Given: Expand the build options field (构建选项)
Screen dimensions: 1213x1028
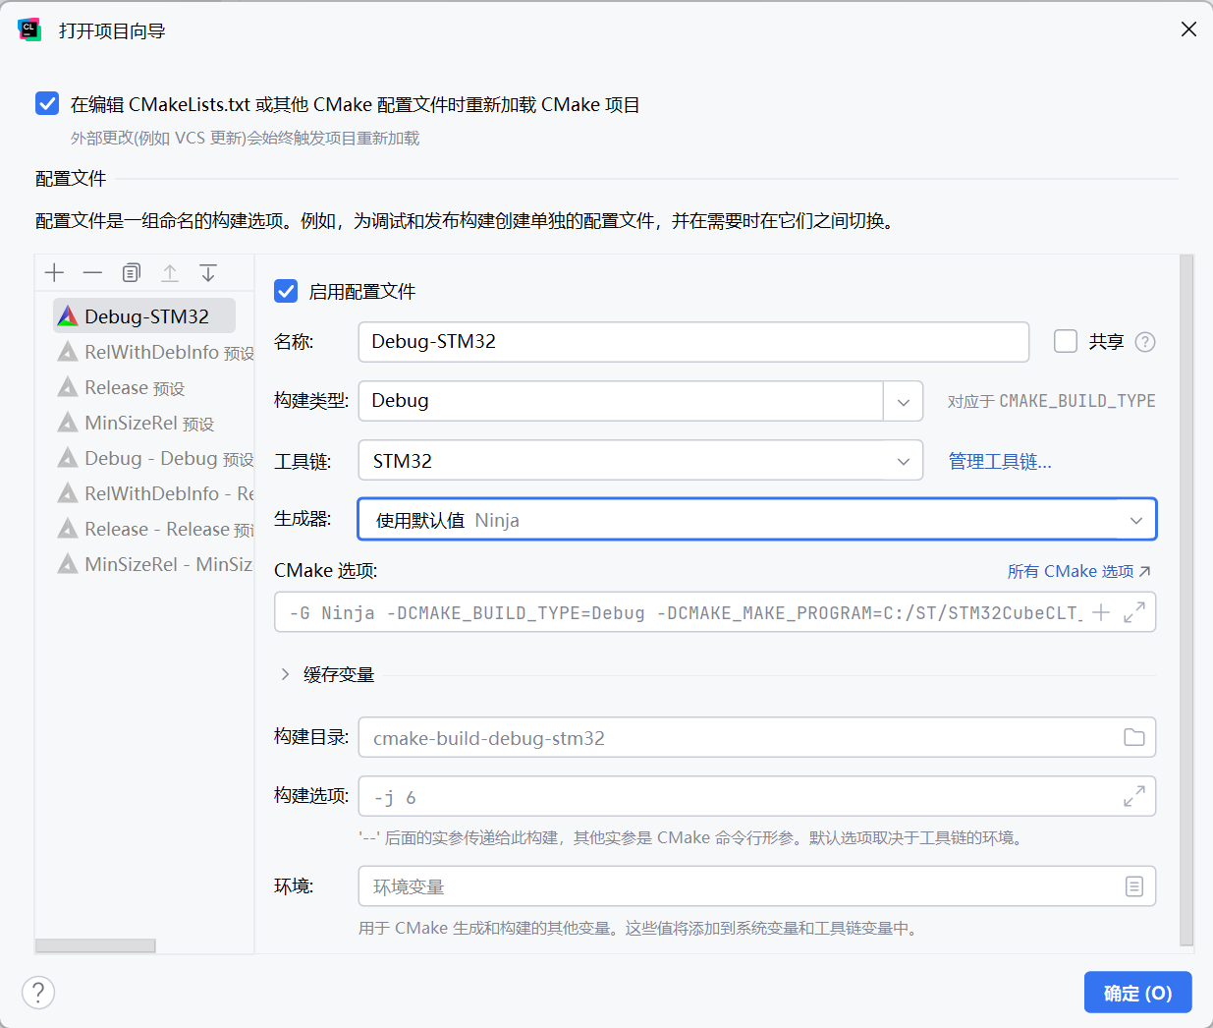Looking at the screenshot, I should point(1134,796).
